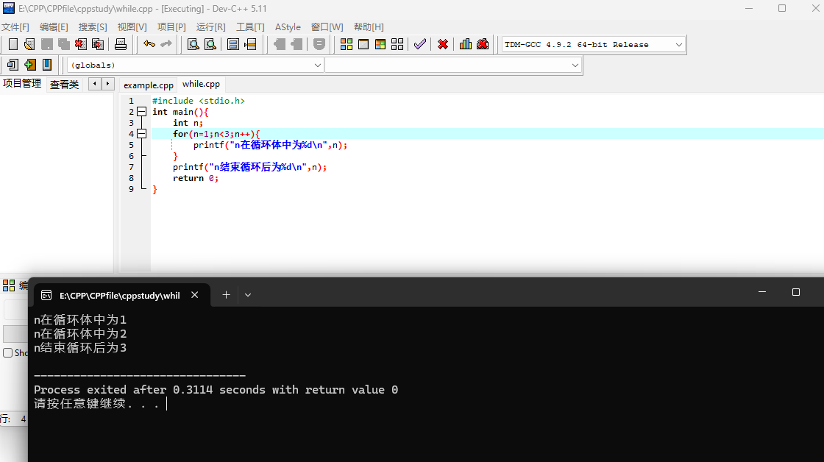Screen dimensions: 824x462
Task: Open the 运行[R] menu
Action: [210, 26]
